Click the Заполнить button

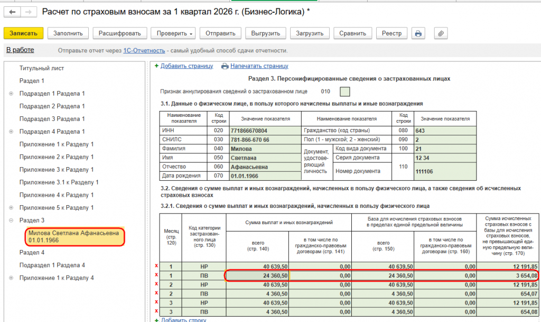click(x=68, y=33)
